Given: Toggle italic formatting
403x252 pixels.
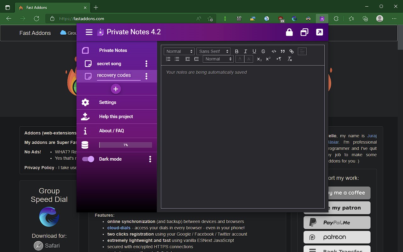Looking at the screenshot, I should pos(246,51).
